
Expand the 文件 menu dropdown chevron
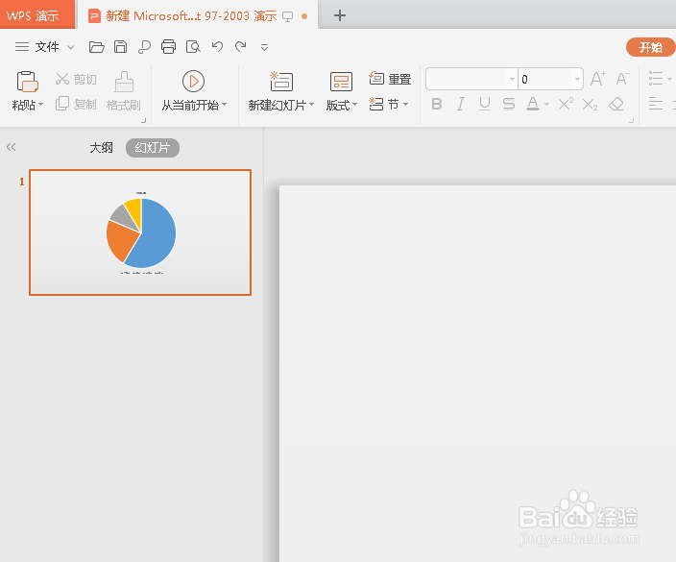[71, 47]
